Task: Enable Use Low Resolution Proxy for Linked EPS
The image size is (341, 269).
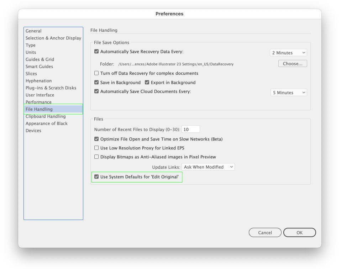Action: (x=96, y=148)
